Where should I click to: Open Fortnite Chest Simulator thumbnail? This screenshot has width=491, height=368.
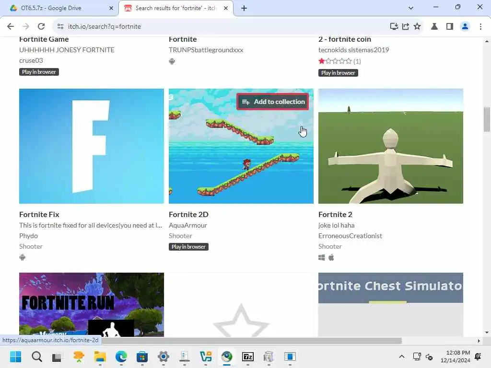click(391, 304)
